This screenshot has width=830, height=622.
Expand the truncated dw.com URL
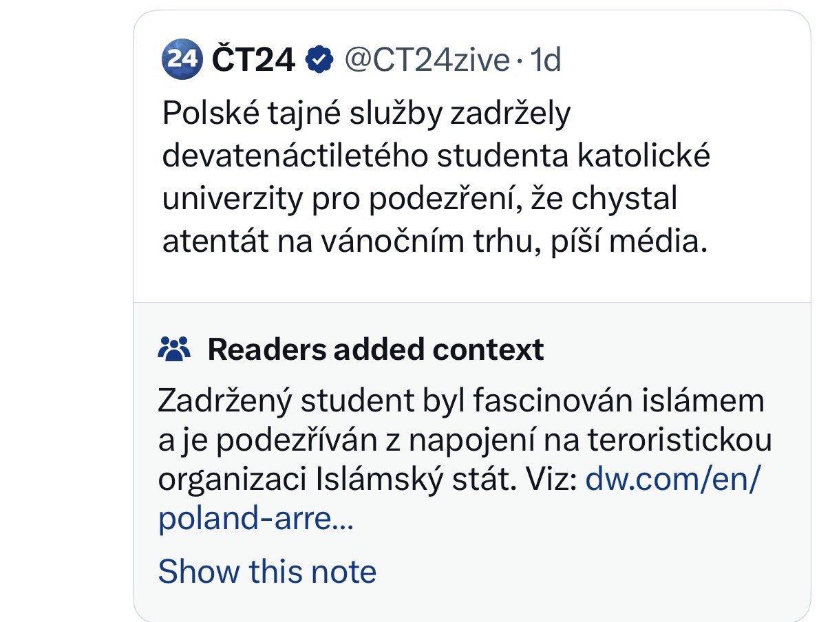coord(255,521)
